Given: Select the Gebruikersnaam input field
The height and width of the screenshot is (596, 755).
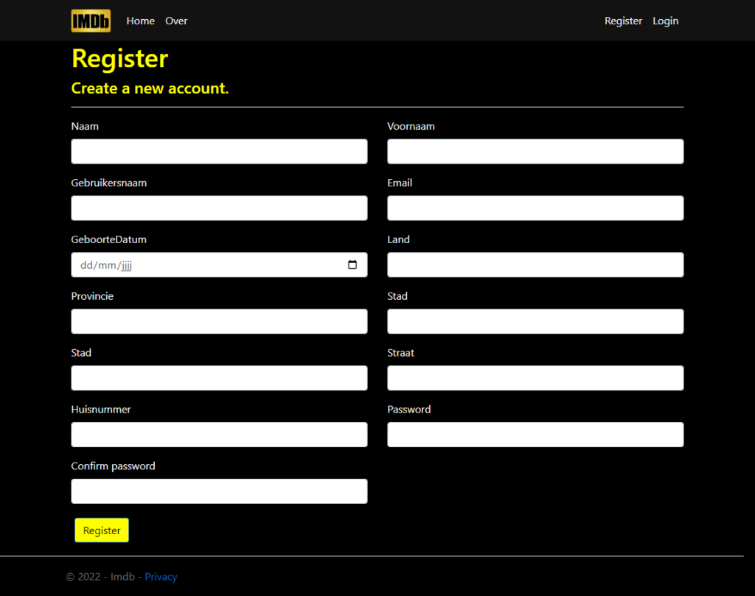Looking at the screenshot, I should (x=219, y=208).
